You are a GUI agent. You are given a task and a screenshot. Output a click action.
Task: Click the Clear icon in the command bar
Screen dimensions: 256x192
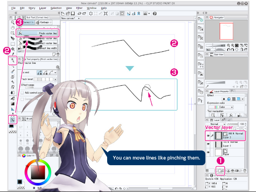(91, 14)
